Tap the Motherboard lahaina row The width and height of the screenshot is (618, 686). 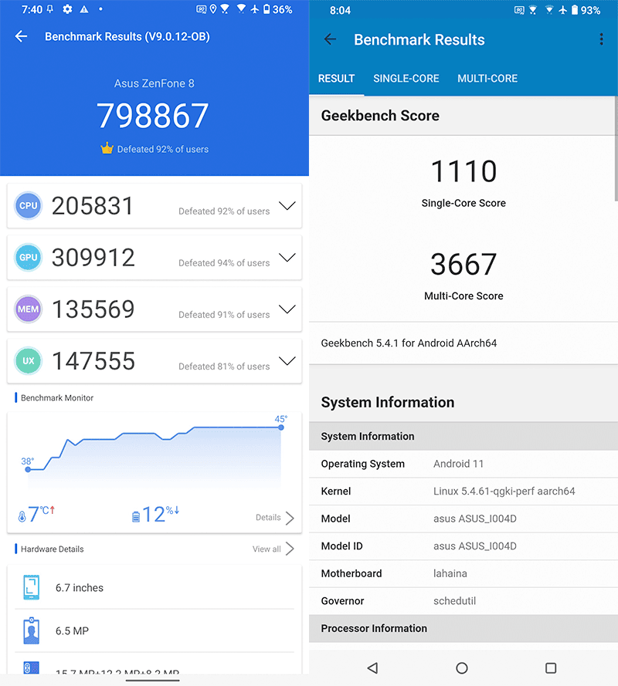coord(463,573)
